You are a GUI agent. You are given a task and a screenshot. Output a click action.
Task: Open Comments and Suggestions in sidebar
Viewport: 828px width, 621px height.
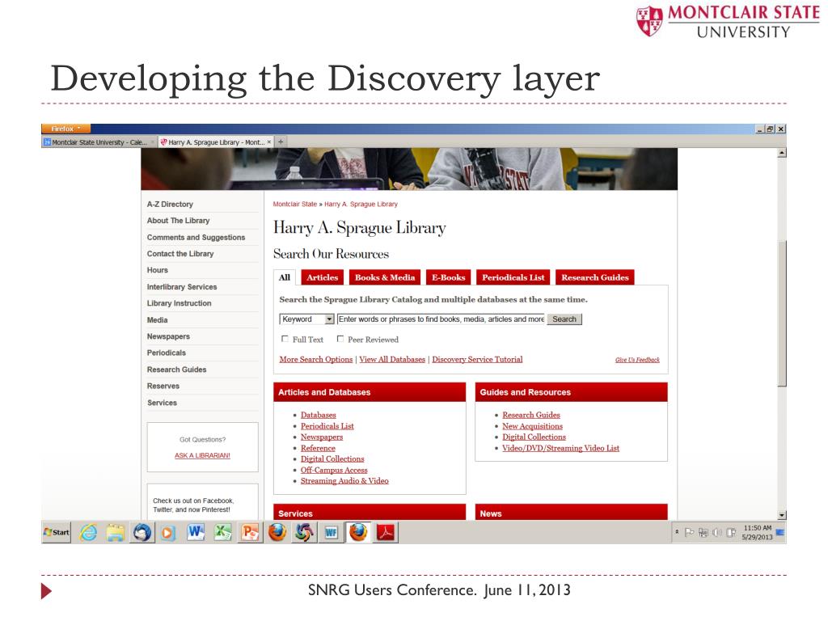click(x=196, y=238)
